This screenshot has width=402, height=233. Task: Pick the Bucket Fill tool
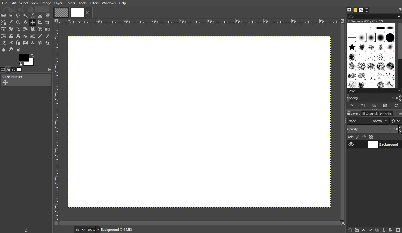point(25,36)
